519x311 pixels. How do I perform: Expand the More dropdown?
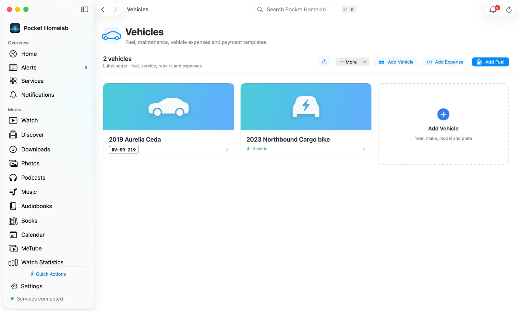coord(352,62)
